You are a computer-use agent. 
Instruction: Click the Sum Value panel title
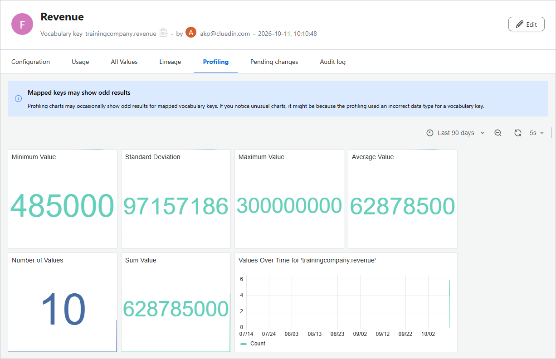(141, 260)
